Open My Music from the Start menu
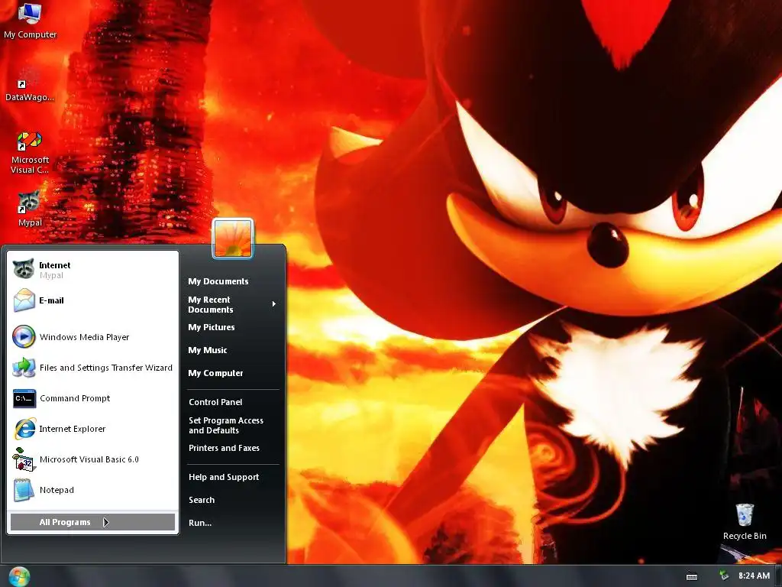 208,350
